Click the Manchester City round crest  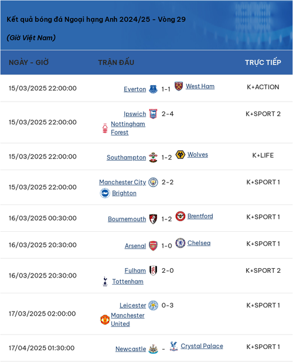(153, 182)
